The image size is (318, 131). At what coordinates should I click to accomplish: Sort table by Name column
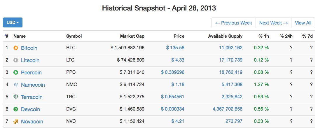click(20, 36)
